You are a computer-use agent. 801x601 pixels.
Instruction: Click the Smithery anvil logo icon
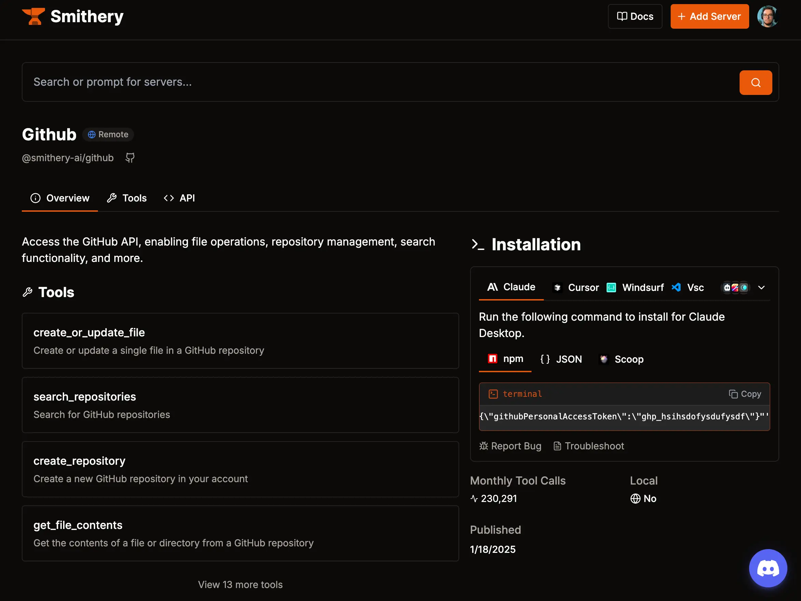(x=33, y=16)
